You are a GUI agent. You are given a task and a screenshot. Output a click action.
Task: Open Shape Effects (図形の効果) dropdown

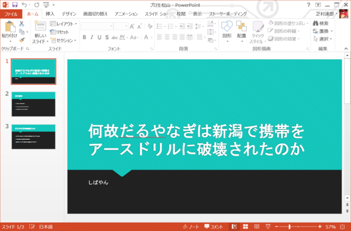(x=283, y=39)
